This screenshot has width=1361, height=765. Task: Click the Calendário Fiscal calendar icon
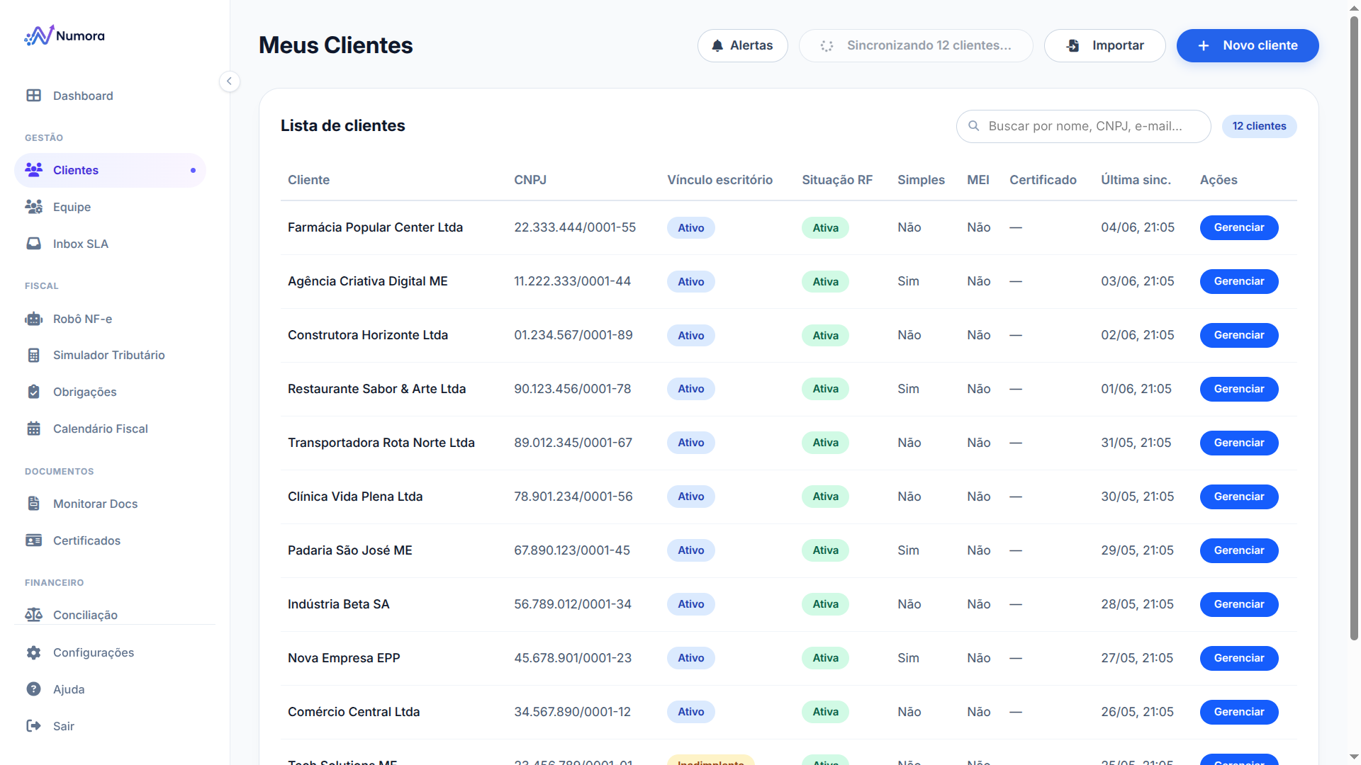coord(33,429)
